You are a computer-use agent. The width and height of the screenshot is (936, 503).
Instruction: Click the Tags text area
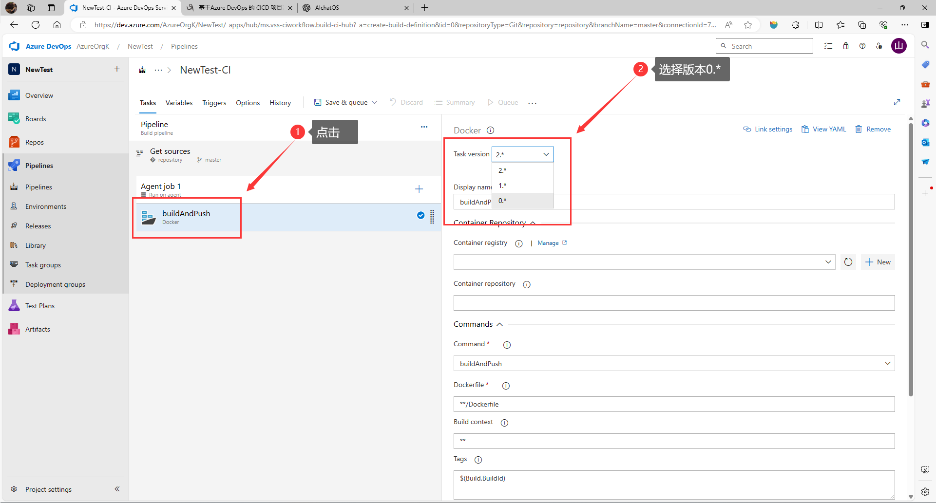coord(674,485)
